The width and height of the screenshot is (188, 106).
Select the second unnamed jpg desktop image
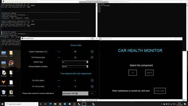click(x=4, y=64)
